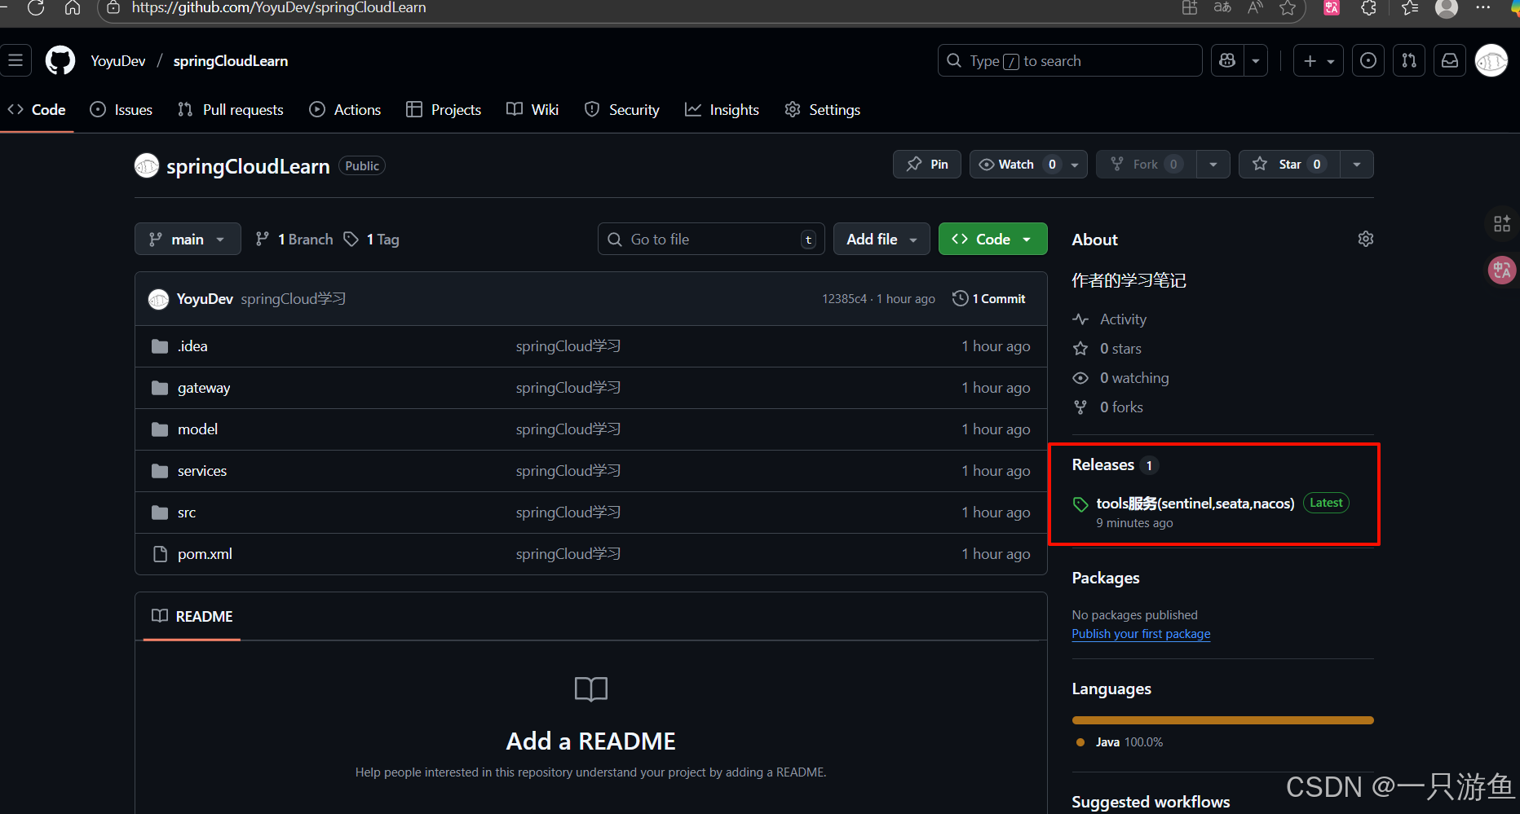
Task: Open the repository Settings tab
Action: coord(822,110)
